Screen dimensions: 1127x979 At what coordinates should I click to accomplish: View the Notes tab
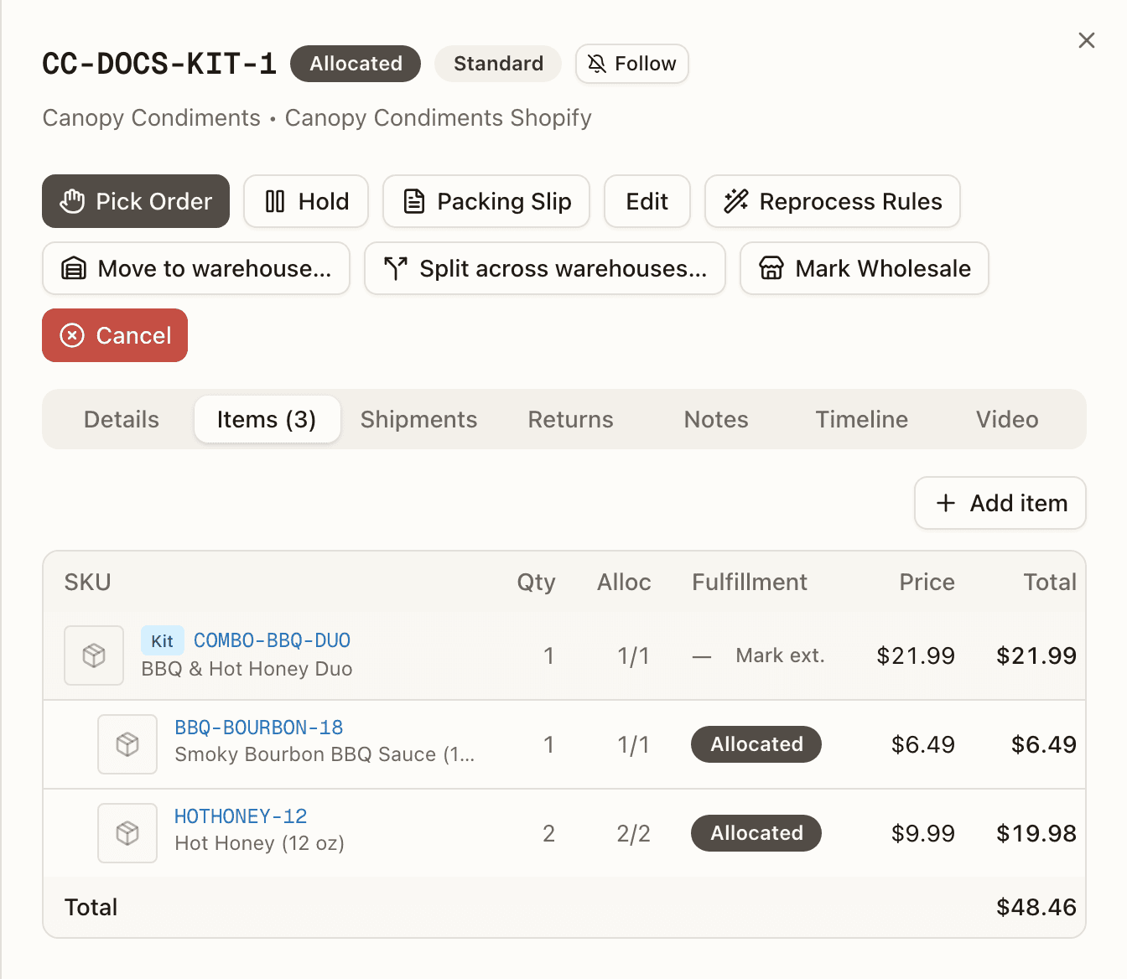(716, 419)
